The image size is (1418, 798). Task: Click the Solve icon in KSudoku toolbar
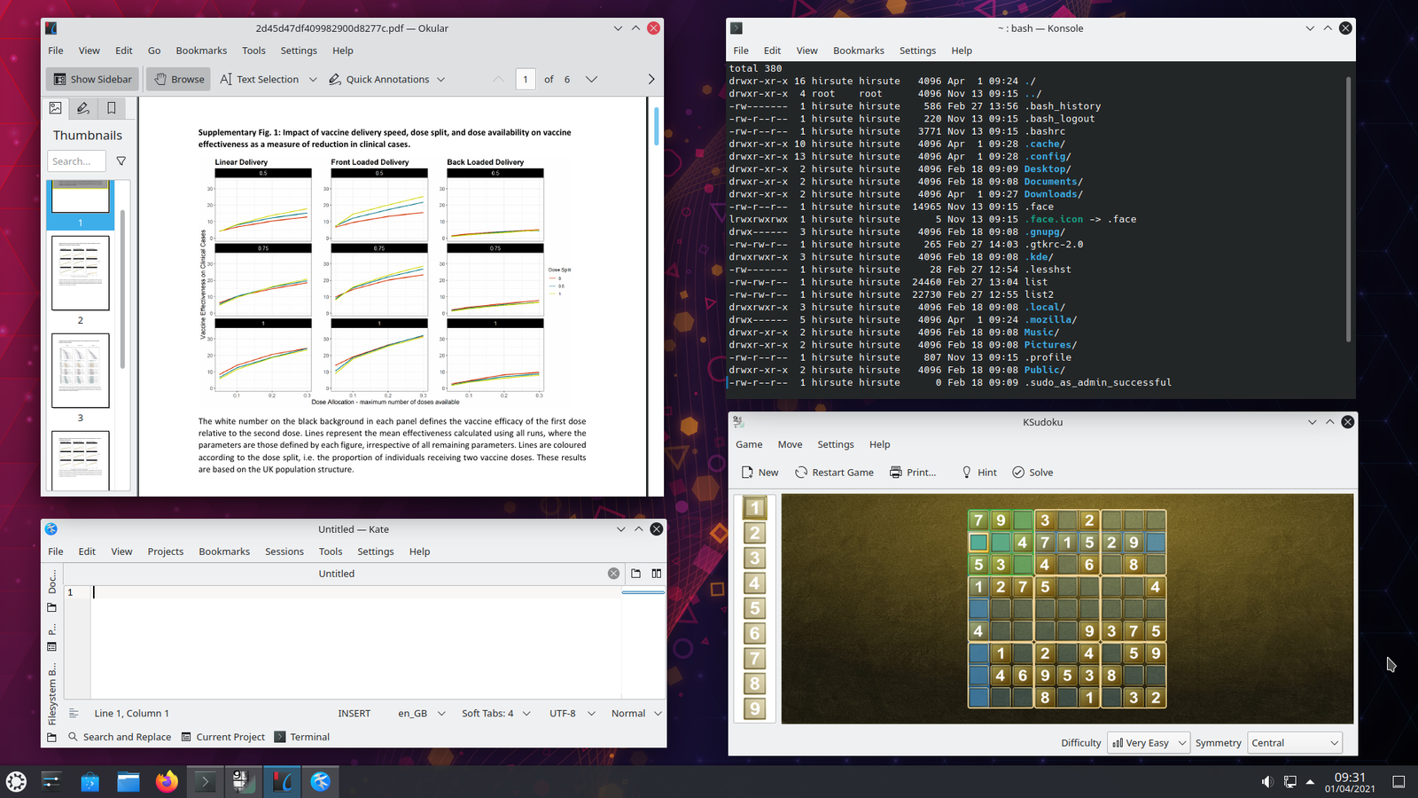pyautogui.click(x=1018, y=473)
